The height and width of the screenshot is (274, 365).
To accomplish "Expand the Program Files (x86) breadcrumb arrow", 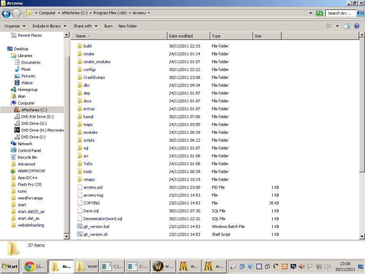I will point(130,13).
